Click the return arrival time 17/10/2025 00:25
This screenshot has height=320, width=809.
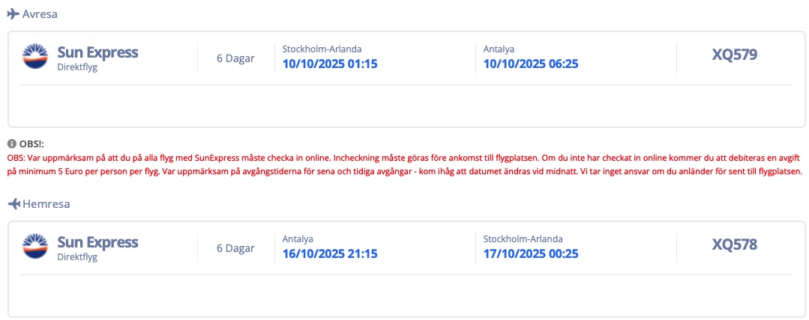click(x=531, y=254)
